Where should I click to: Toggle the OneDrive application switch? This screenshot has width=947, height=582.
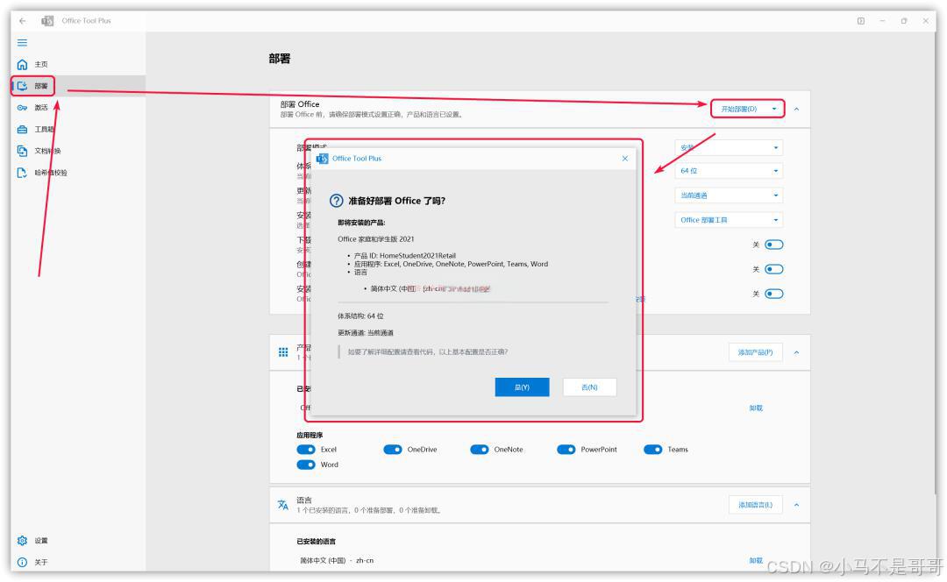(x=393, y=449)
